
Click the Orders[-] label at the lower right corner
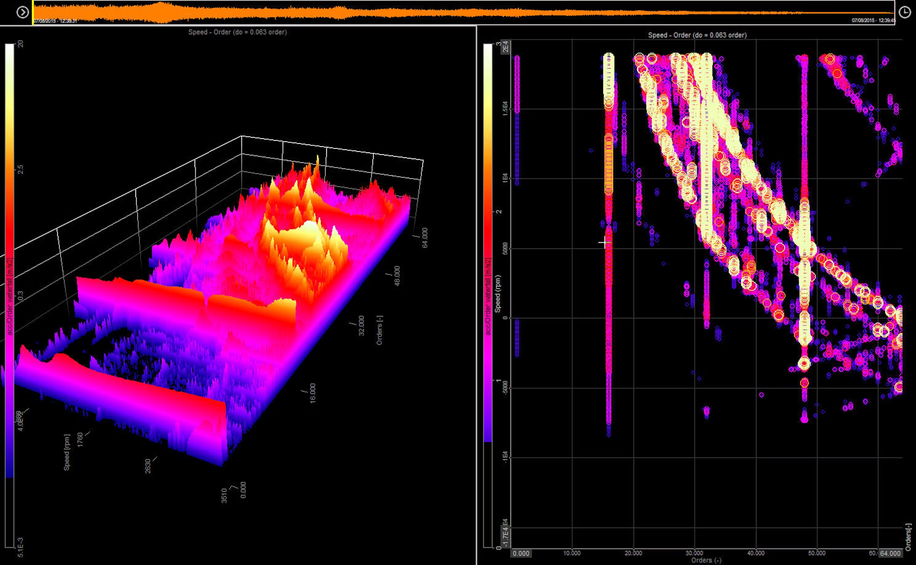point(908,537)
